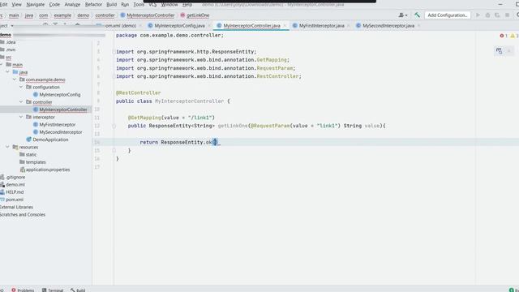Image resolution: width=519 pixels, height=292 pixels.
Task: Select the .mvn folder in project tree
Action: pos(11,49)
